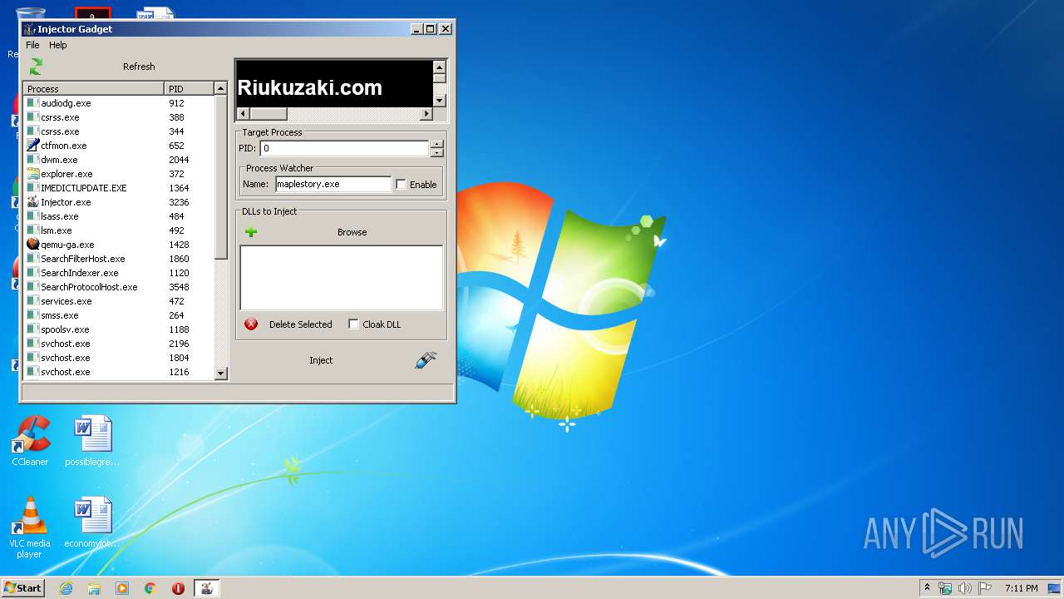Click into the PID input field

(x=344, y=148)
